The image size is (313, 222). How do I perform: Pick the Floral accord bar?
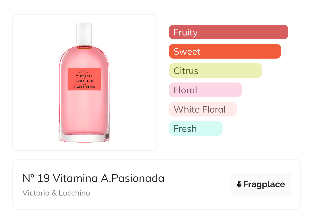205,90
